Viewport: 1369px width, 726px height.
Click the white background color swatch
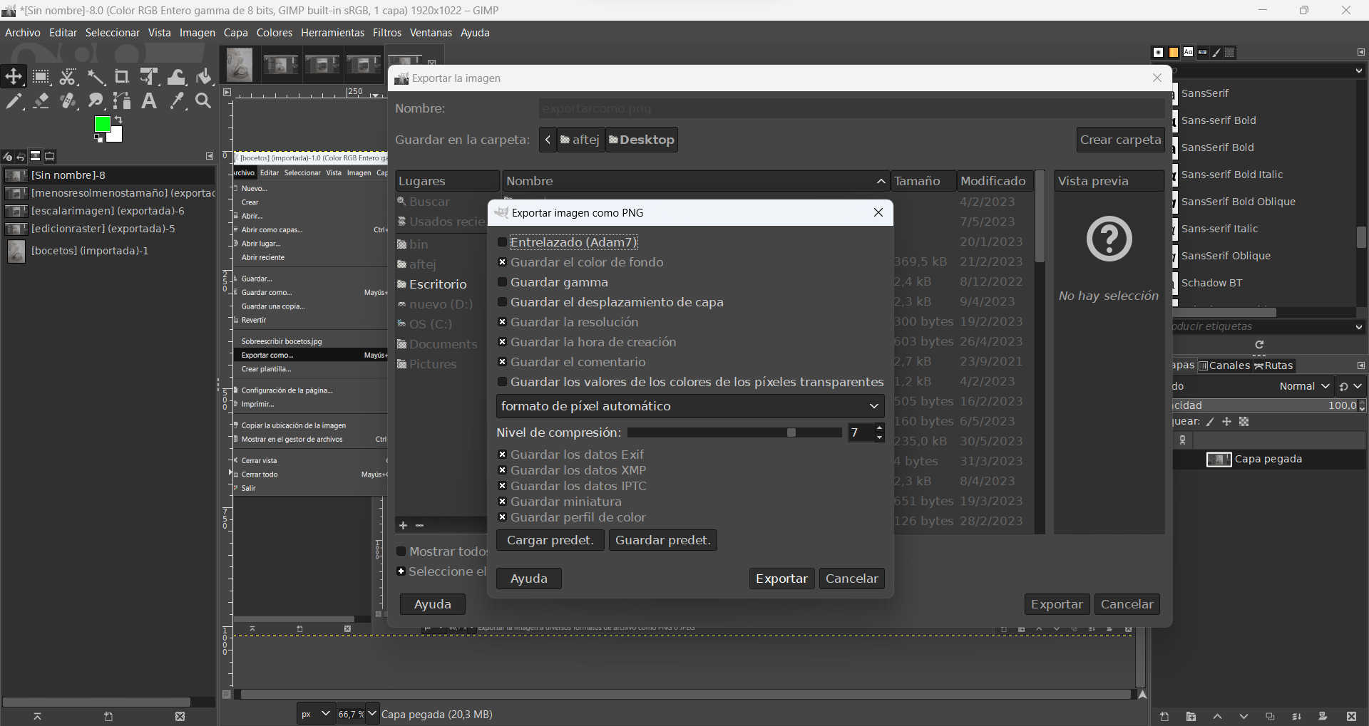(116, 136)
